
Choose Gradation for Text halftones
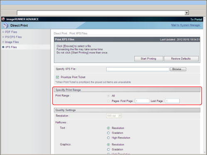click(108, 133)
